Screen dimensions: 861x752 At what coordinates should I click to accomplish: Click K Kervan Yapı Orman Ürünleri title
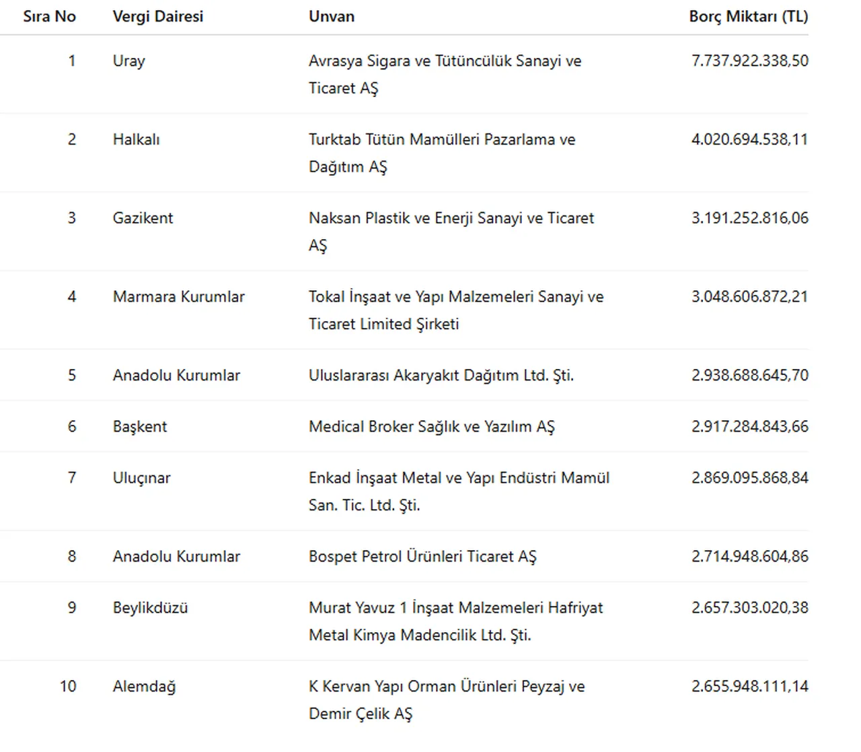pos(446,687)
